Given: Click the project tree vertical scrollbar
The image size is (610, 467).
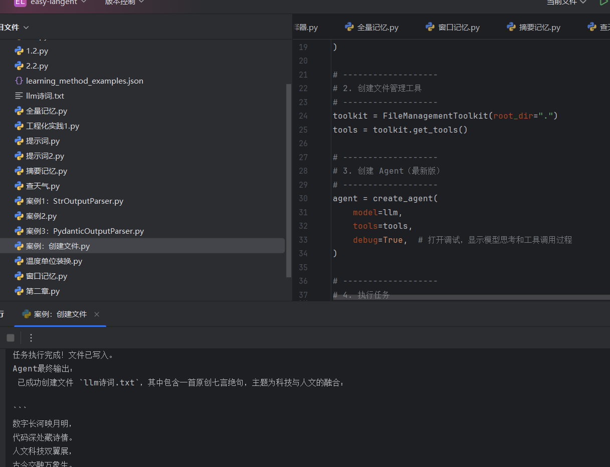Looking at the screenshot, I should 288,180.
